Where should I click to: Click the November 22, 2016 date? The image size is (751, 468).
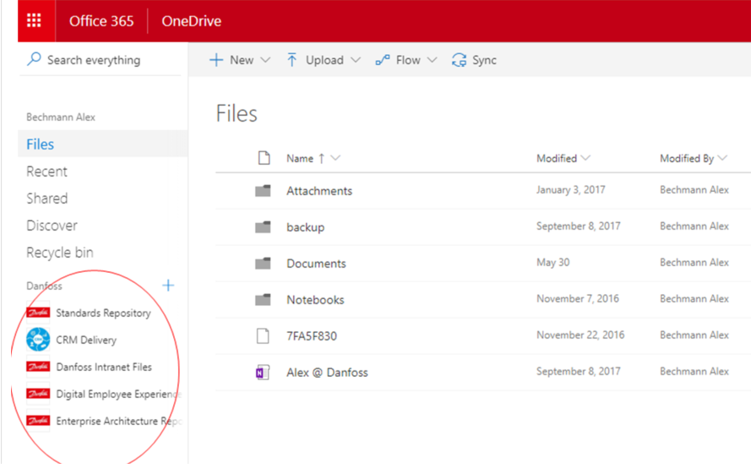pyautogui.click(x=580, y=335)
